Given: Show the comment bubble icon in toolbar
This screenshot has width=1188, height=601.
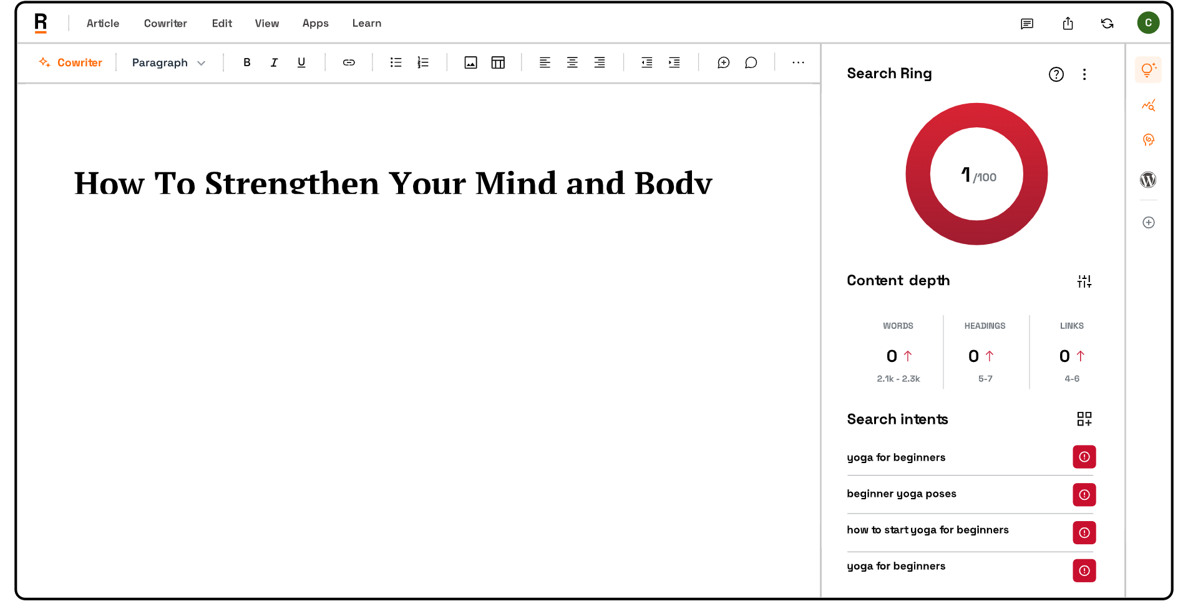Looking at the screenshot, I should point(751,62).
